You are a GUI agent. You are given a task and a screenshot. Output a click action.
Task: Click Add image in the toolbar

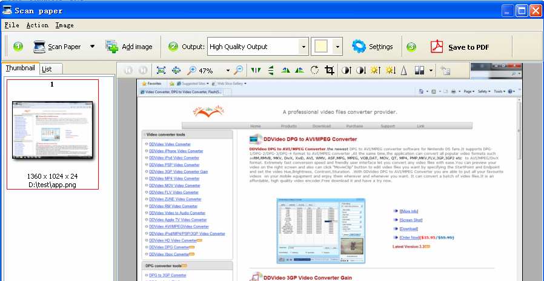(129, 47)
